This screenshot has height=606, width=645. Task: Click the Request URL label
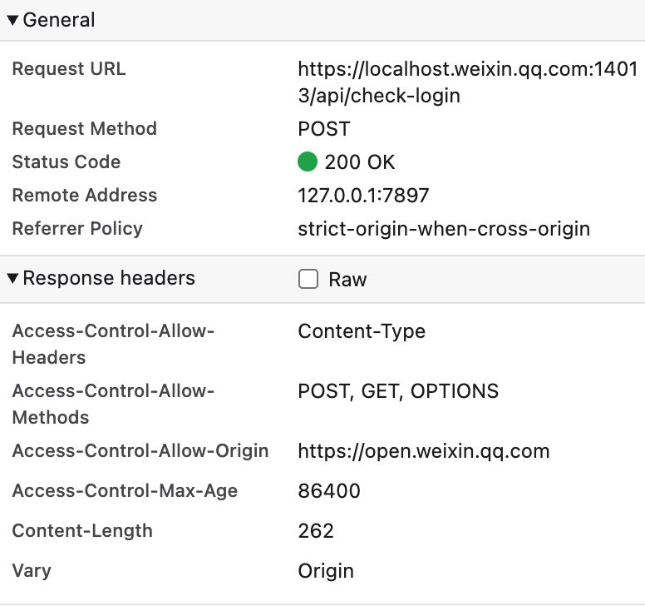pos(69,69)
